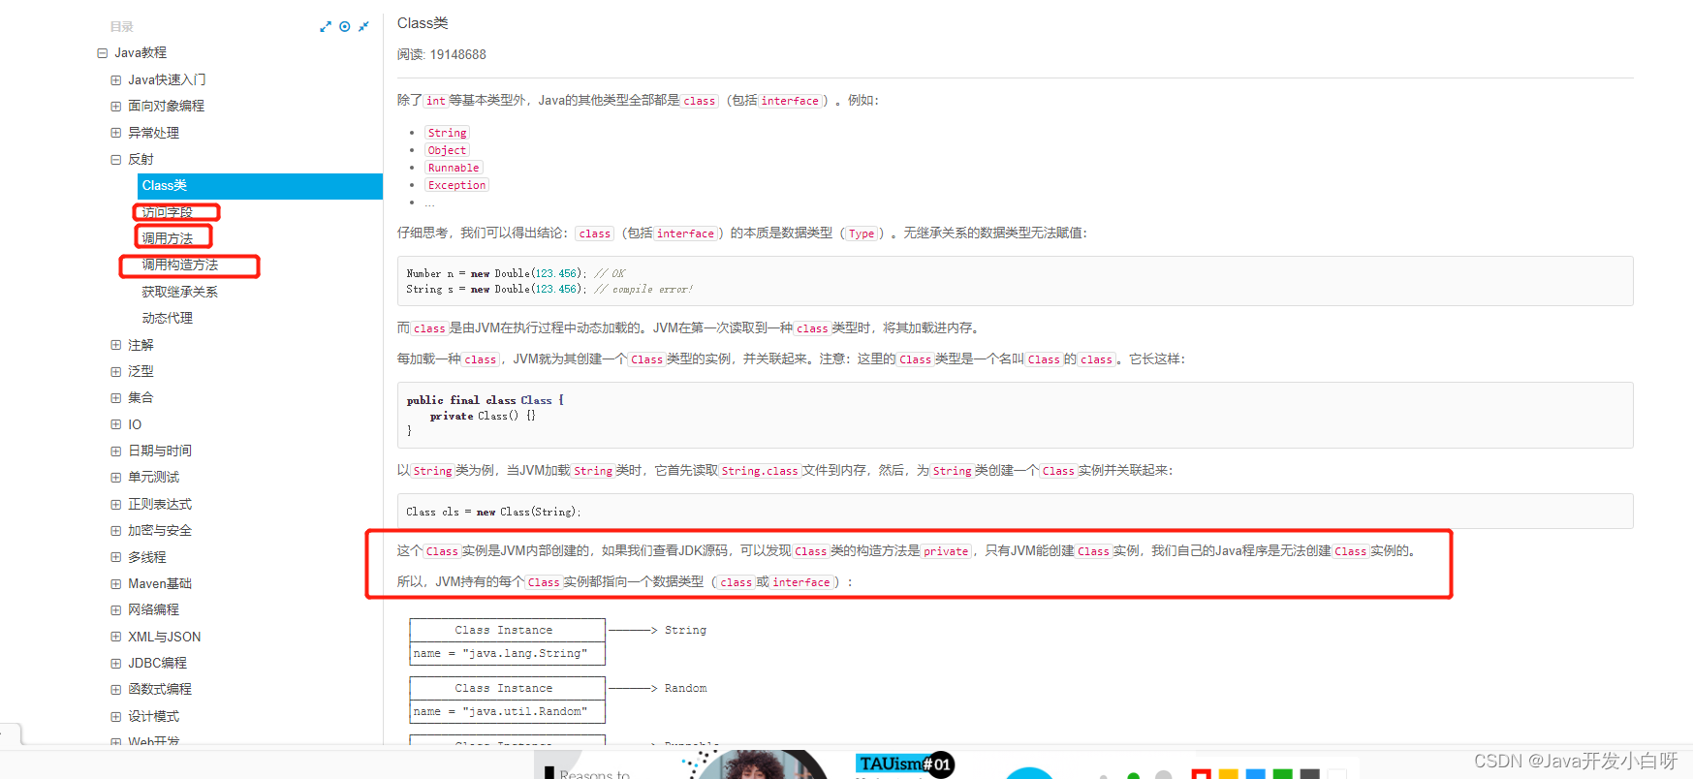Screen dimensions: 1693x779
Task: Open the 面向对象编程 section link
Action: pos(166,107)
